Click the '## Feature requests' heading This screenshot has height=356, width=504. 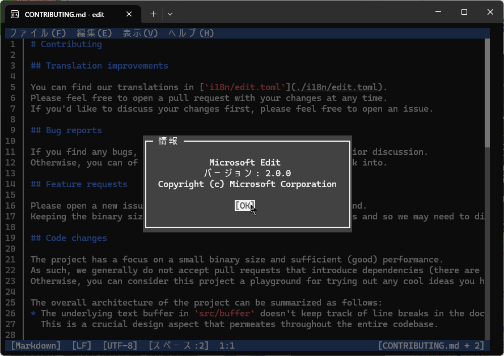pyautogui.click(x=79, y=184)
